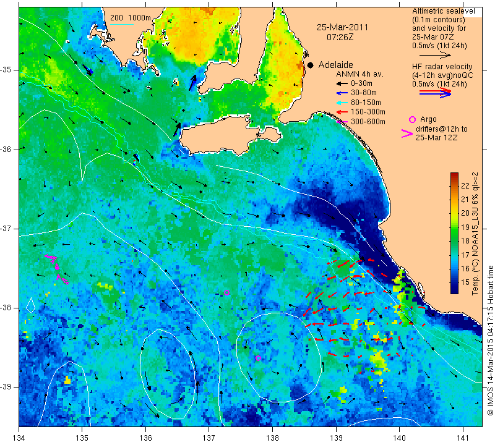Click the '0-30m' depth label
Screen dimensions: 495x445
point(361,83)
